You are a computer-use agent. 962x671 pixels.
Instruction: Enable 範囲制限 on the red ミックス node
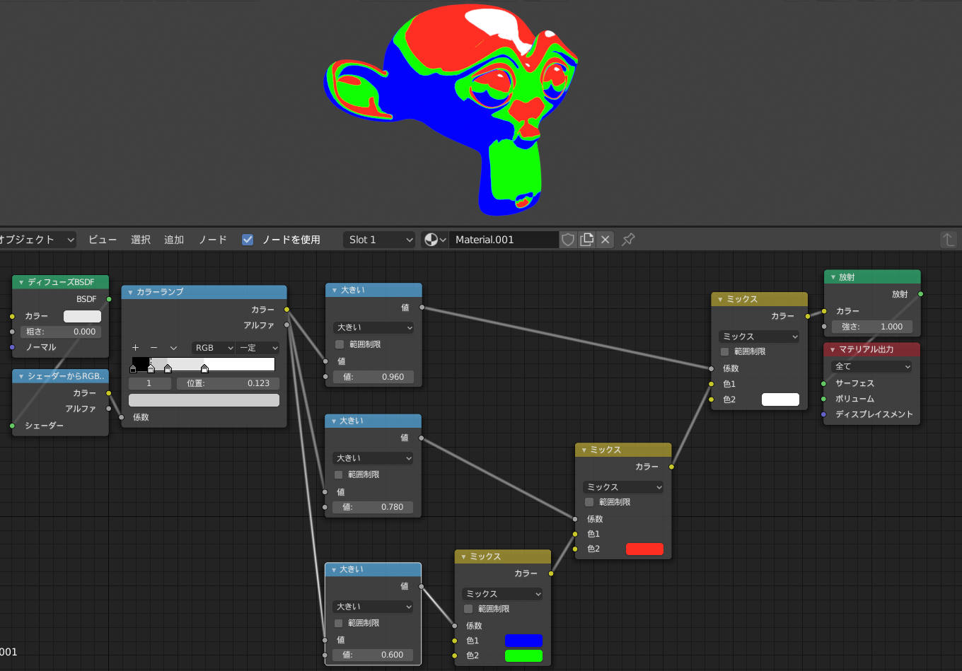589,502
